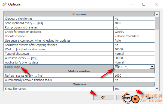Close the Options dialog window
This screenshot has width=163, height=104.
[x=156, y=4]
